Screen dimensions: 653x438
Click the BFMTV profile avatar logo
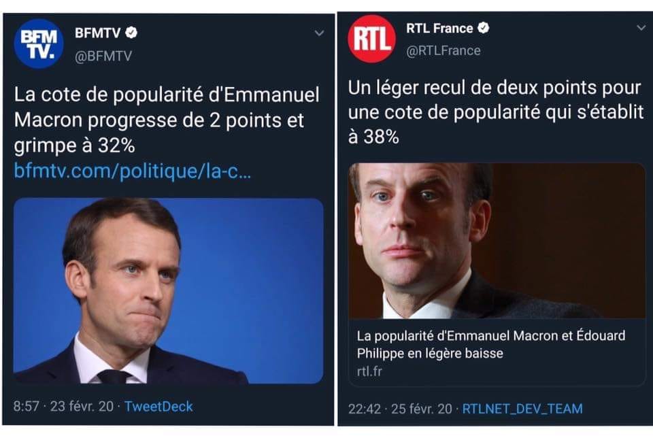pyautogui.click(x=38, y=44)
